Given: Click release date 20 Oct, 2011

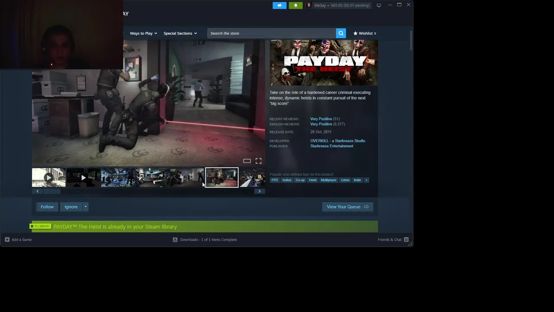Looking at the screenshot, I should [321, 132].
